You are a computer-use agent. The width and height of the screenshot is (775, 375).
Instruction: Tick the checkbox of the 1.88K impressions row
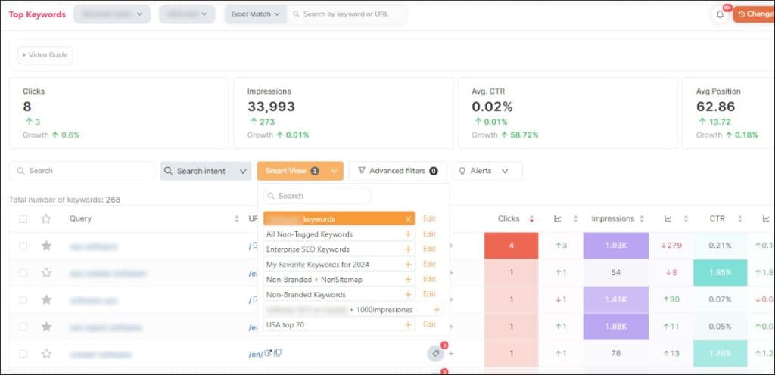[x=23, y=327]
